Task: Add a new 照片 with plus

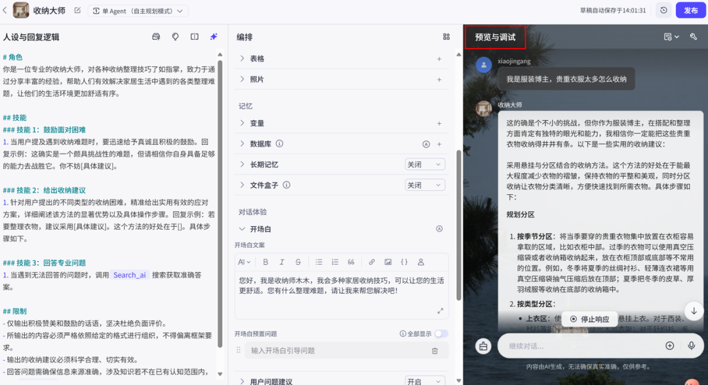Action: click(x=439, y=79)
